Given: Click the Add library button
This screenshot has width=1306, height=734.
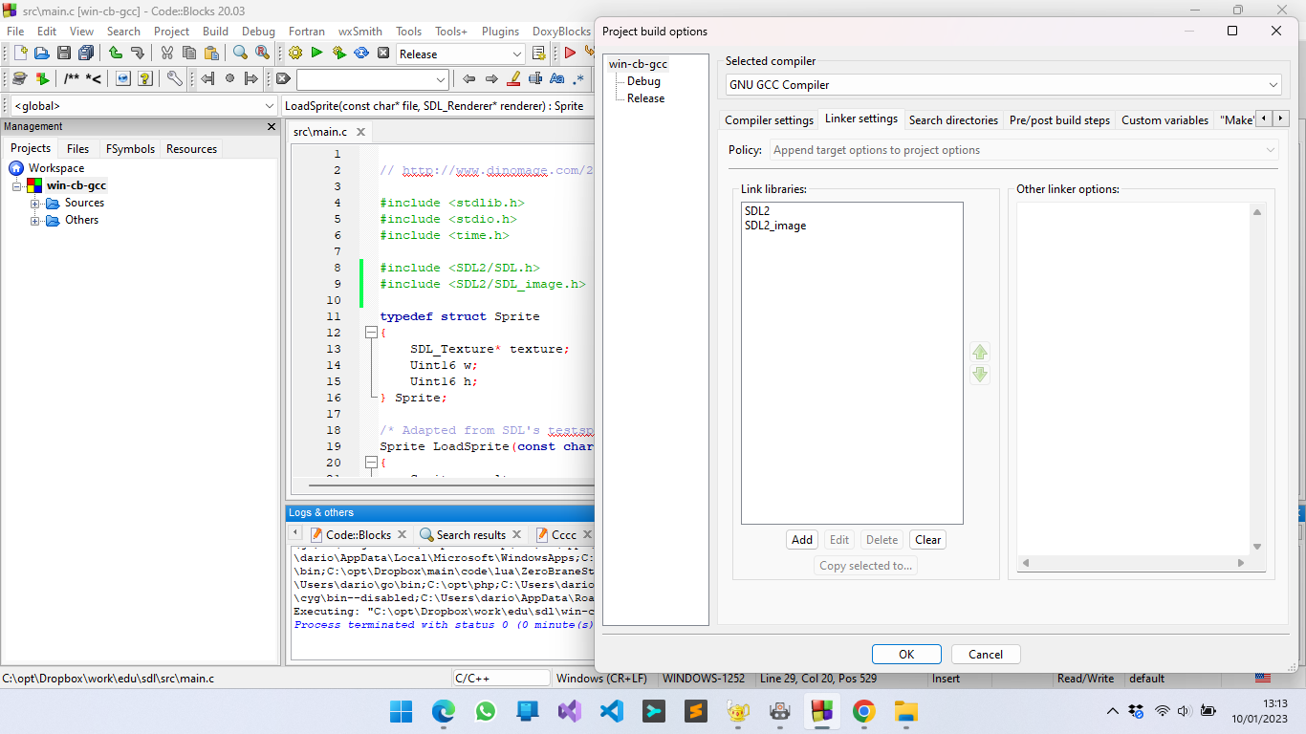Looking at the screenshot, I should 802,540.
